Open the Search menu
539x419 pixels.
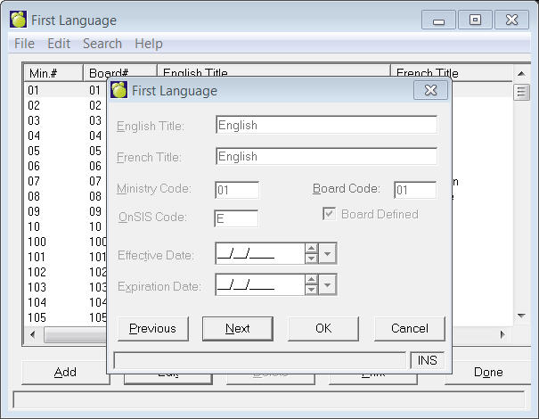102,43
